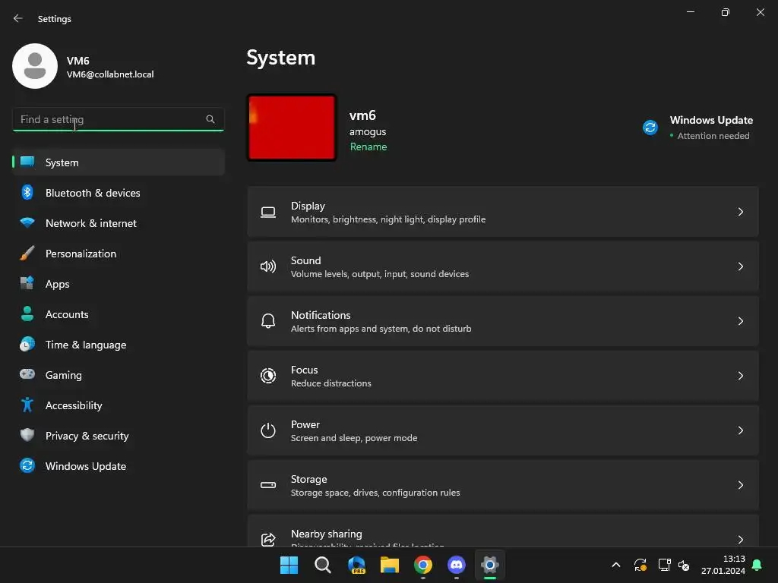
Task: Click the Rename link for vm6
Action: (x=368, y=147)
